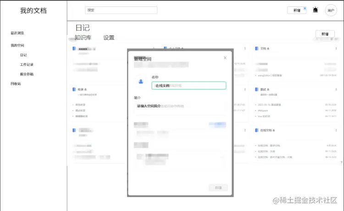Open 日记 space in the sidebar
The height and width of the screenshot is (211, 344).
coord(23,55)
